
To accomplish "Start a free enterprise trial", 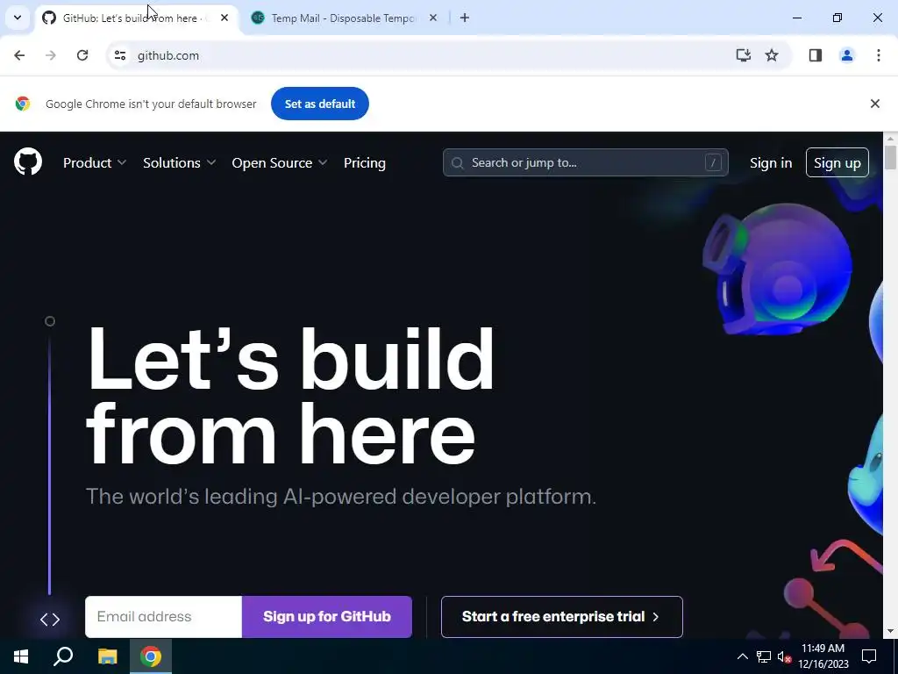I will tap(562, 617).
